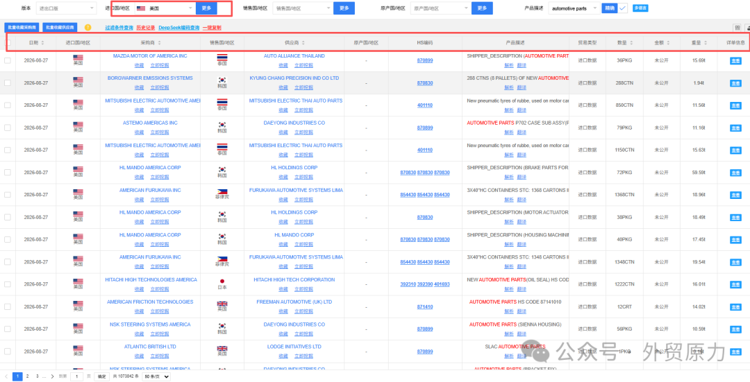Screen dimensions: 750x382
Task: Click Thailand flag in MAZDA MOTOR row
Action: pyautogui.click(x=222, y=58)
